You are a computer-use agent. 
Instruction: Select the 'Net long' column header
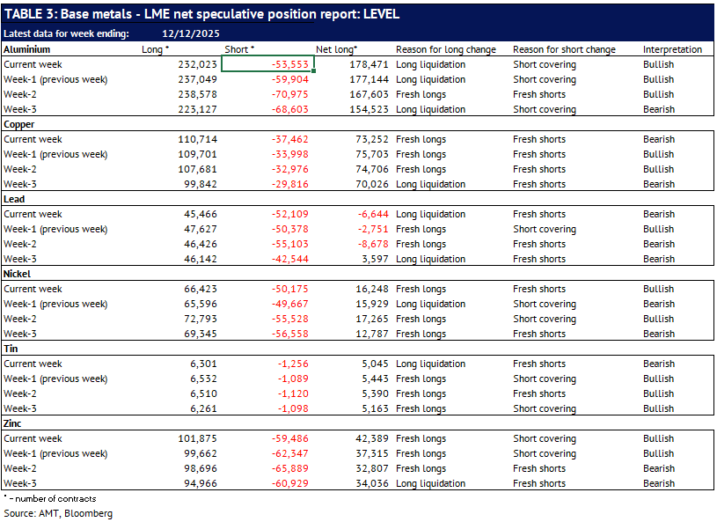[x=336, y=49]
